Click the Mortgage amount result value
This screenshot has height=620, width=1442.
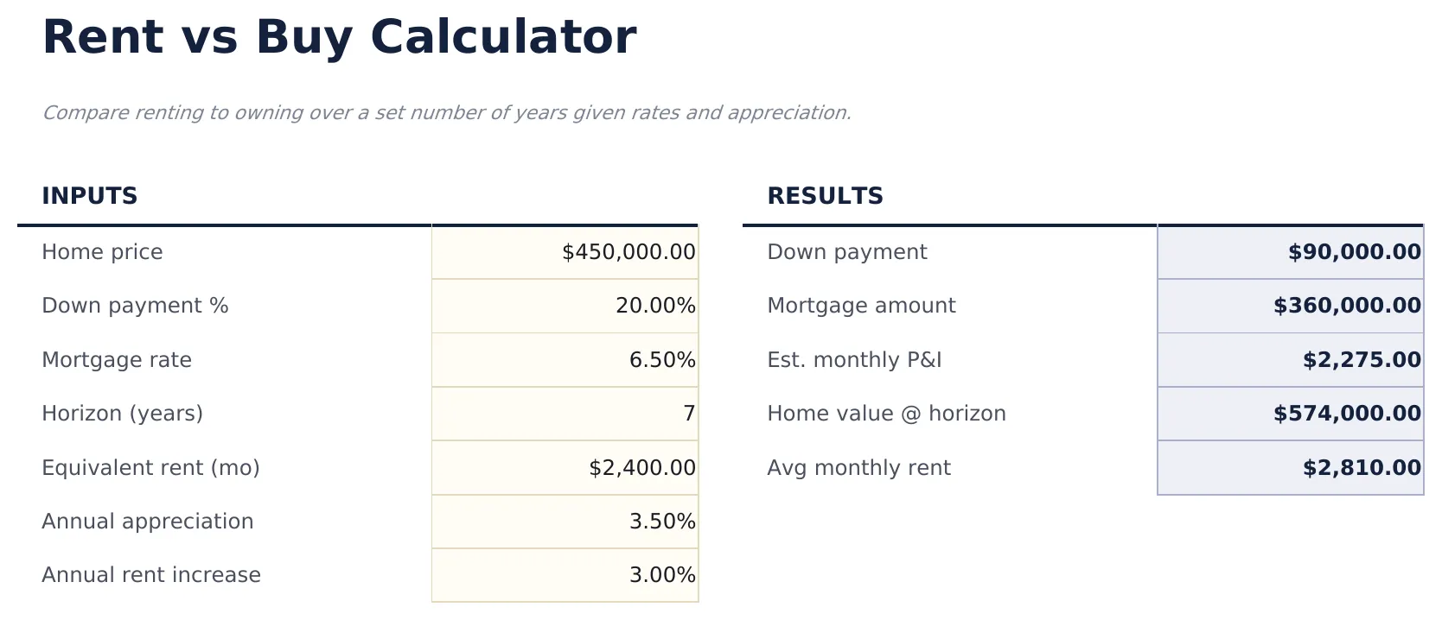[1289, 306]
